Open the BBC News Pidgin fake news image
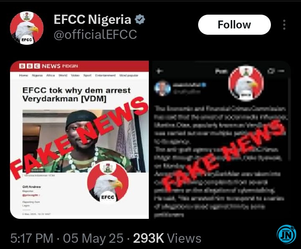Viewport: 301px width, 249px height. [79, 140]
